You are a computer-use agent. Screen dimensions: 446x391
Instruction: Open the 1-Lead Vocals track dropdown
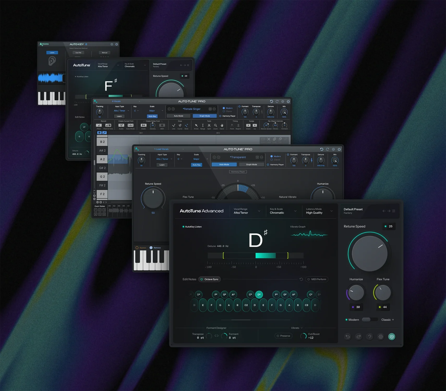(169, 149)
